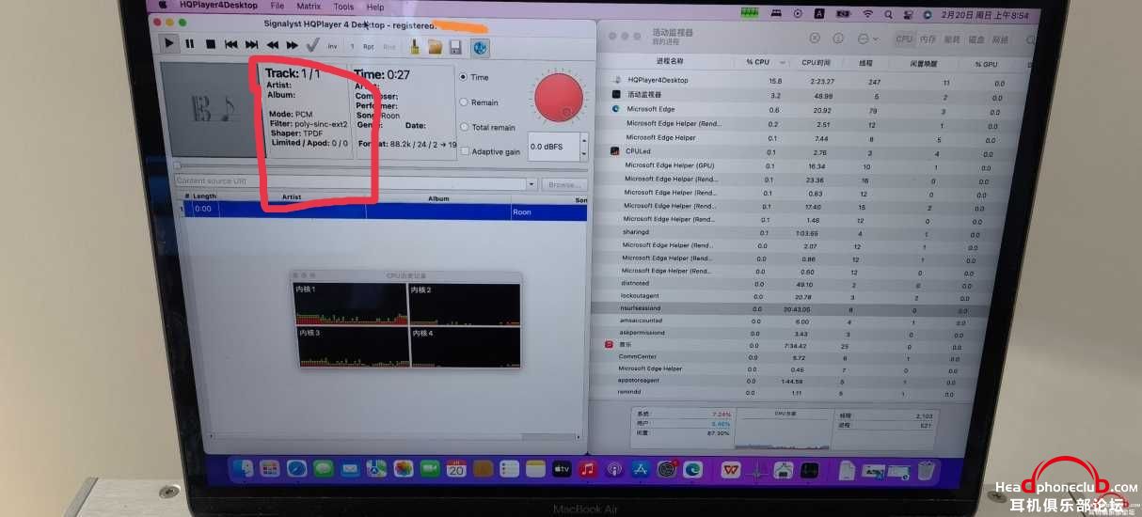1142x517 pixels.
Task: Toggle the Rnd random play button
Action: (x=389, y=45)
